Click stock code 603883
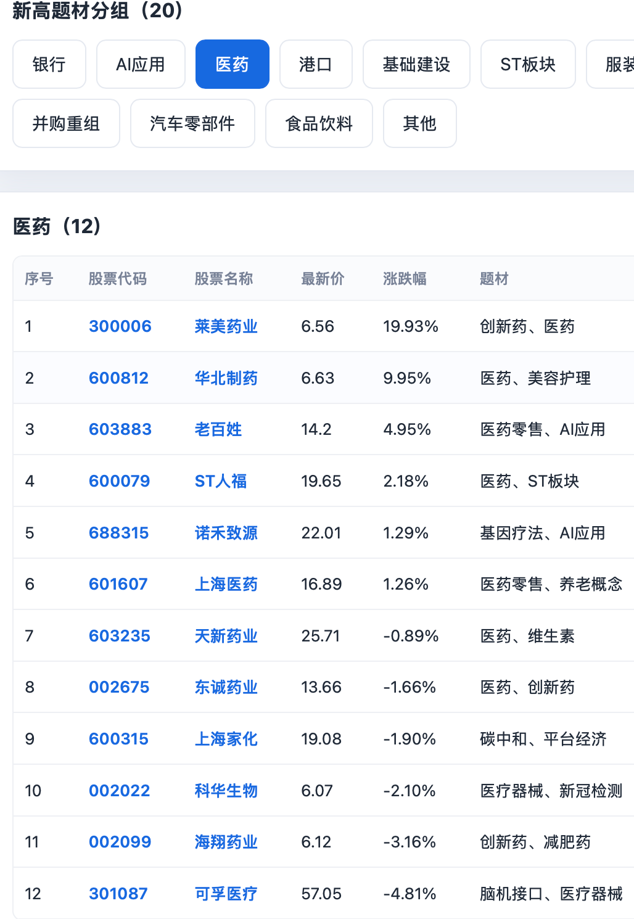 click(120, 429)
